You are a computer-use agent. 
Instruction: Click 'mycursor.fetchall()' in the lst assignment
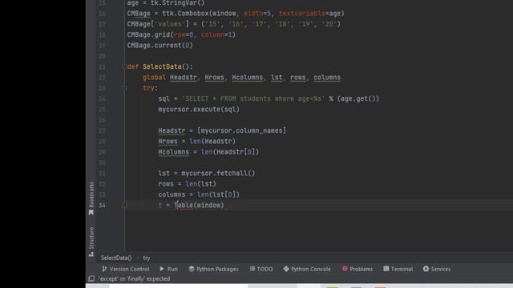click(218, 173)
